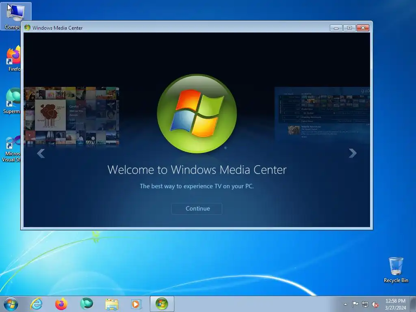Maximize the Windows Media Center window
Image resolution: width=416 pixels, height=312 pixels.
pyautogui.click(x=349, y=28)
